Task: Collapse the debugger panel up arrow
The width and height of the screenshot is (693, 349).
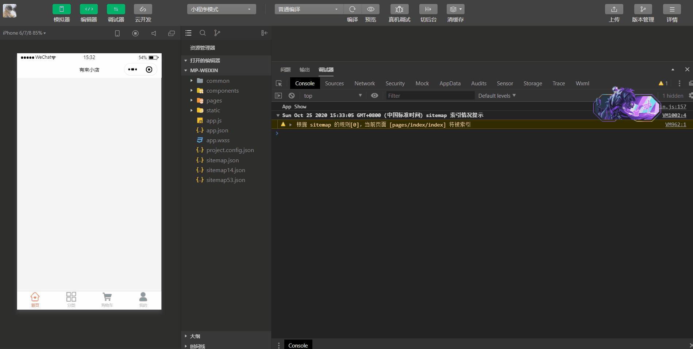Action: pyautogui.click(x=673, y=70)
